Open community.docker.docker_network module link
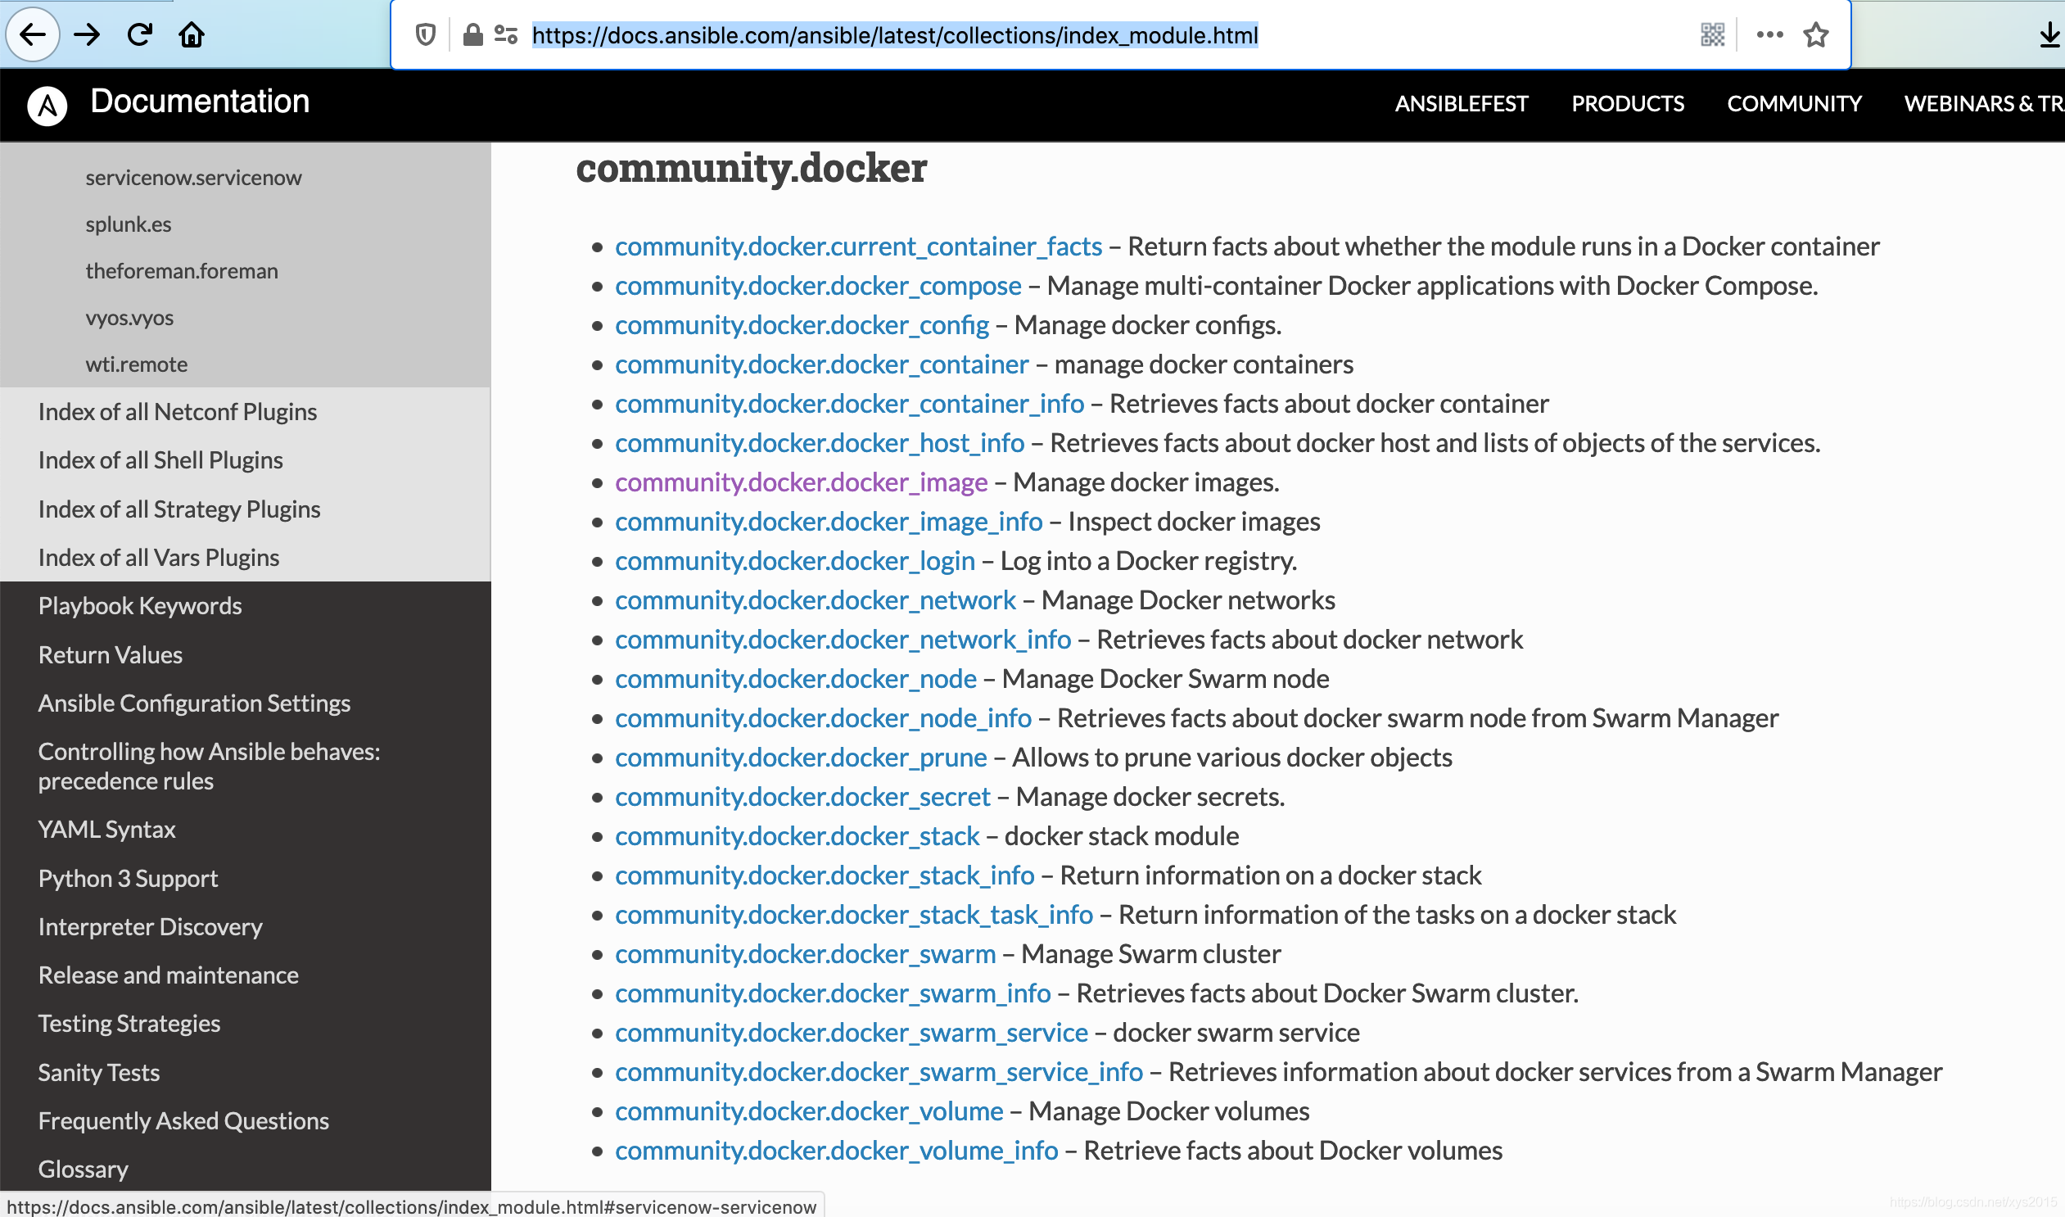 click(816, 601)
